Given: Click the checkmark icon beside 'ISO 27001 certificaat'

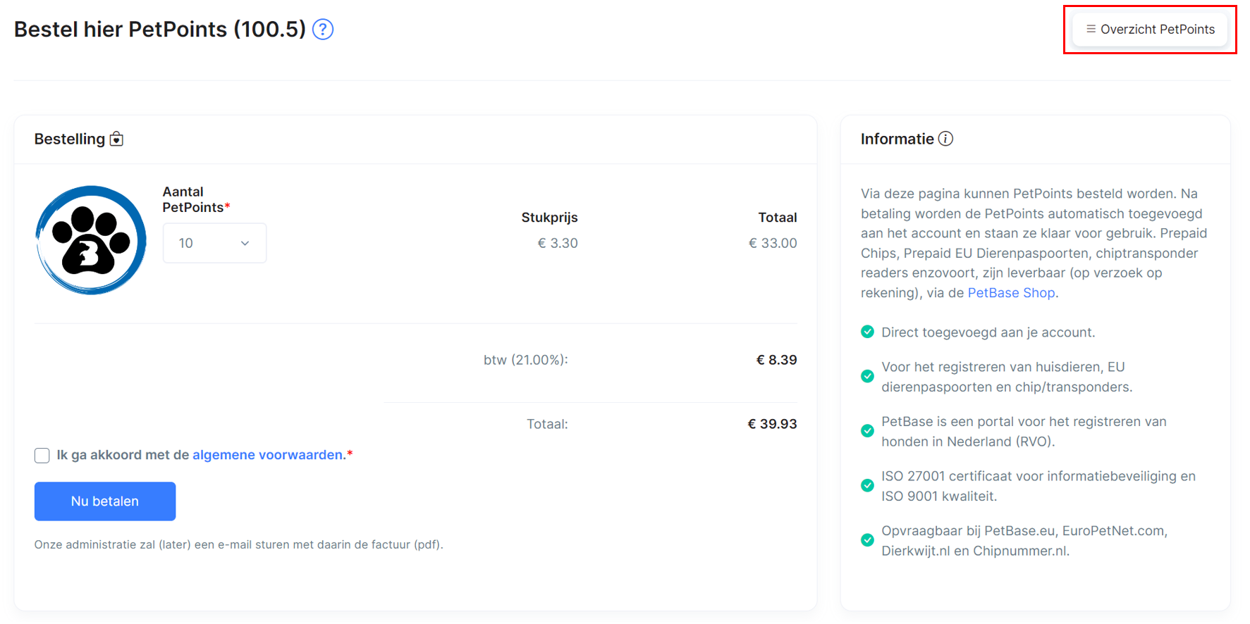Looking at the screenshot, I should [x=868, y=485].
